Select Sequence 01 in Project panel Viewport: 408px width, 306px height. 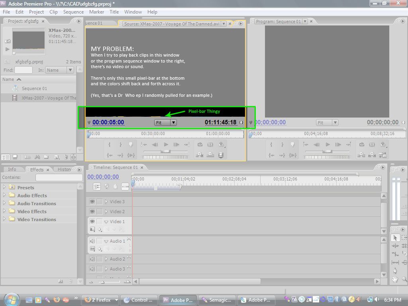coord(34,88)
